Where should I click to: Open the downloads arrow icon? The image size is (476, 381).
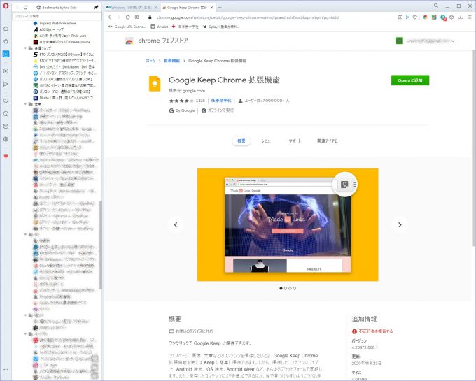461,17
